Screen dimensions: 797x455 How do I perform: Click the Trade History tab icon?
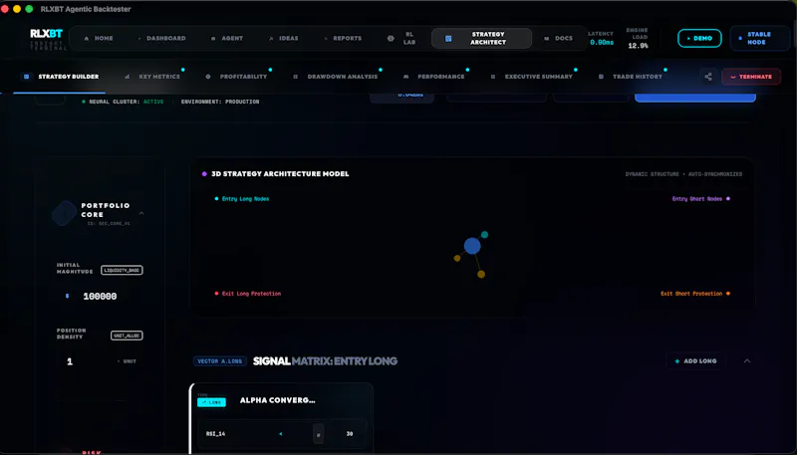coord(601,77)
